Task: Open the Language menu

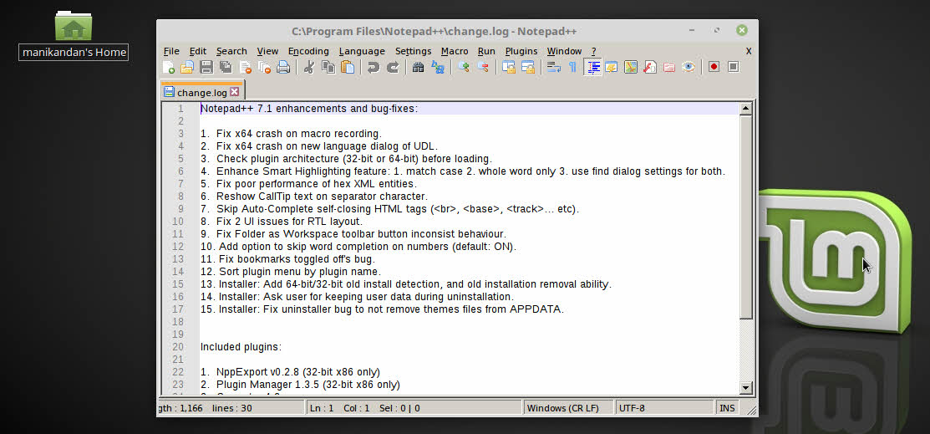Action: click(x=362, y=51)
